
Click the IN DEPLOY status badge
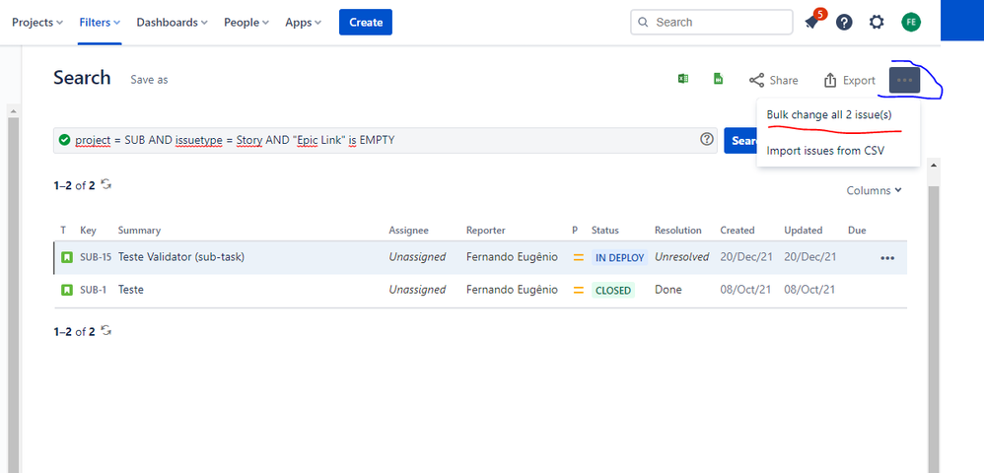click(x=619, y=258)
